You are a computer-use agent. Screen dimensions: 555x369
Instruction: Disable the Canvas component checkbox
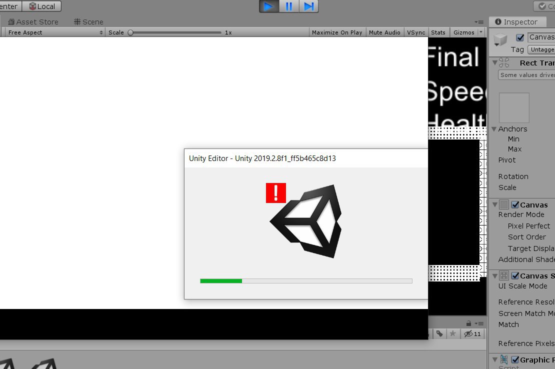click(x=515, y=204)
